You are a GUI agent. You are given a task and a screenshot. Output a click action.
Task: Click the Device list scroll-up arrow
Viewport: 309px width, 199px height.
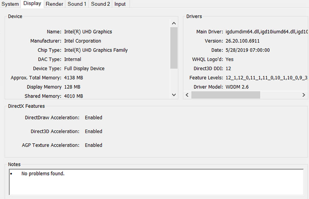(174, 23)
